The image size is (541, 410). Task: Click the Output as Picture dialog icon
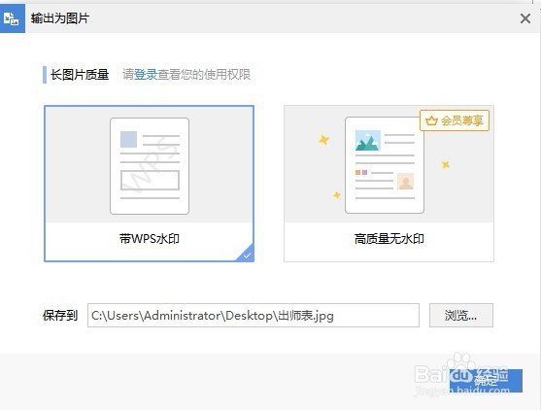[x=12, y=18]
